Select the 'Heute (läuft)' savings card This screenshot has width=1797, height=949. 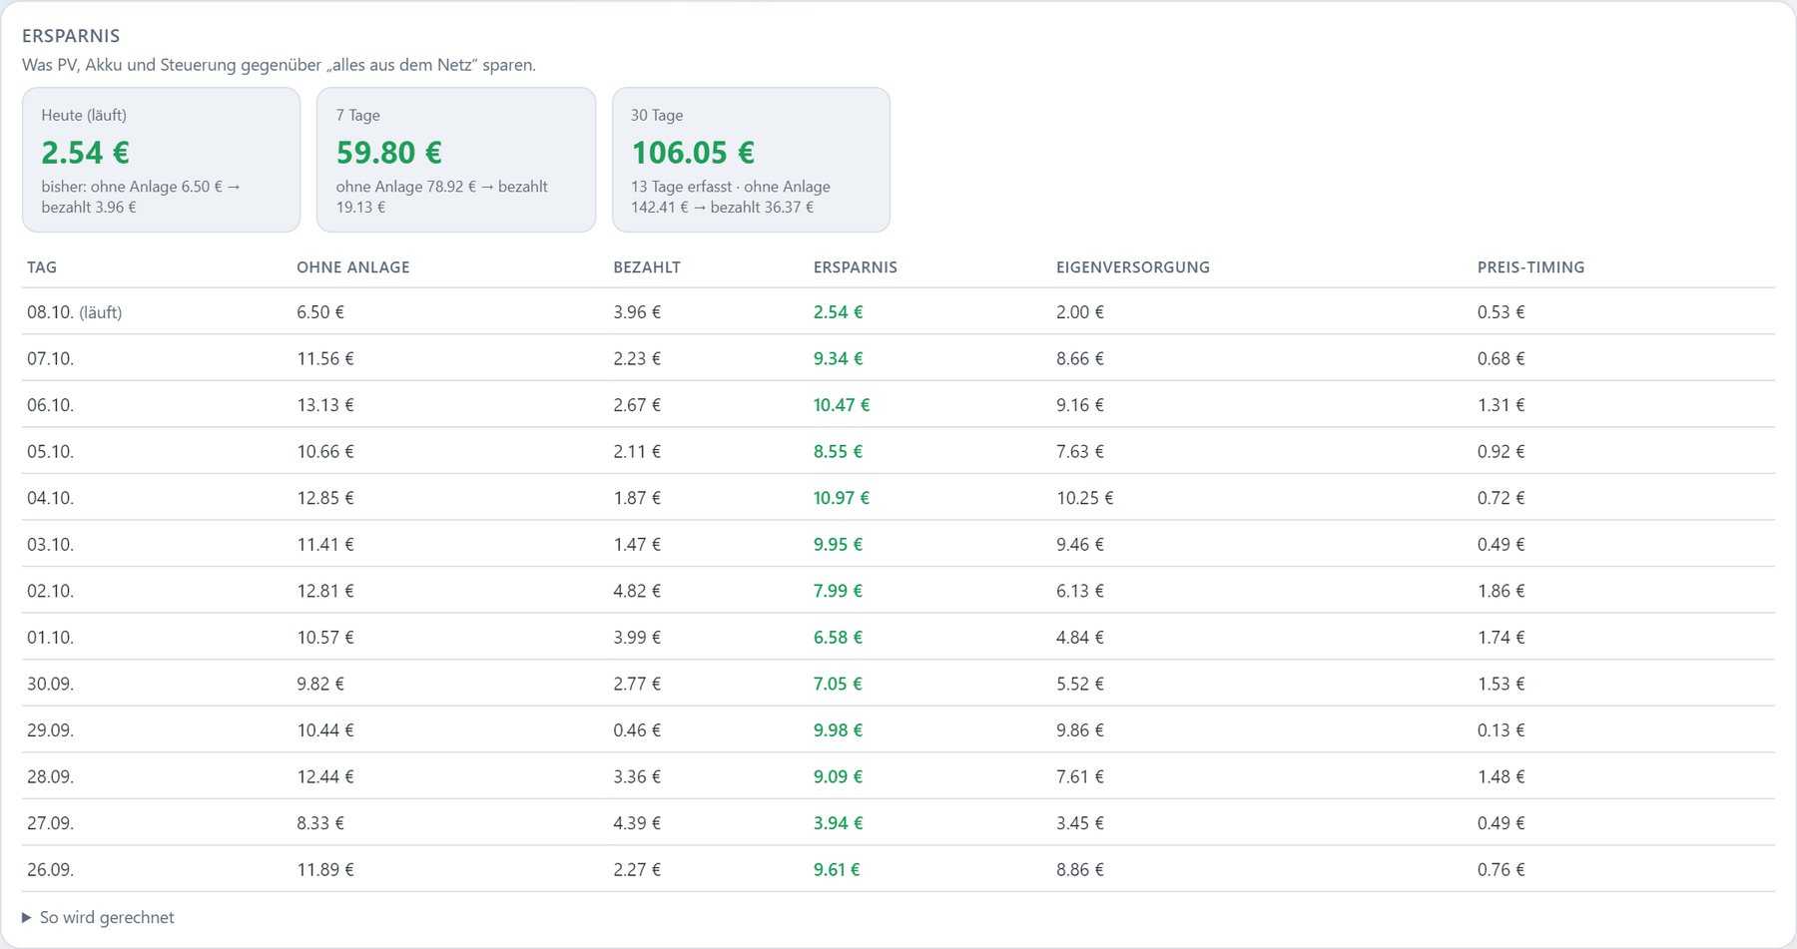click(161, 160)
